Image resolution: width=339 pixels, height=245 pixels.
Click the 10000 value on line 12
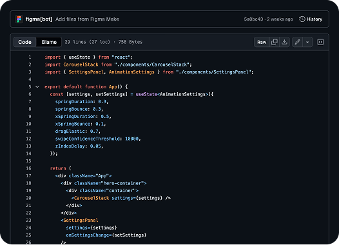point(131,139)
